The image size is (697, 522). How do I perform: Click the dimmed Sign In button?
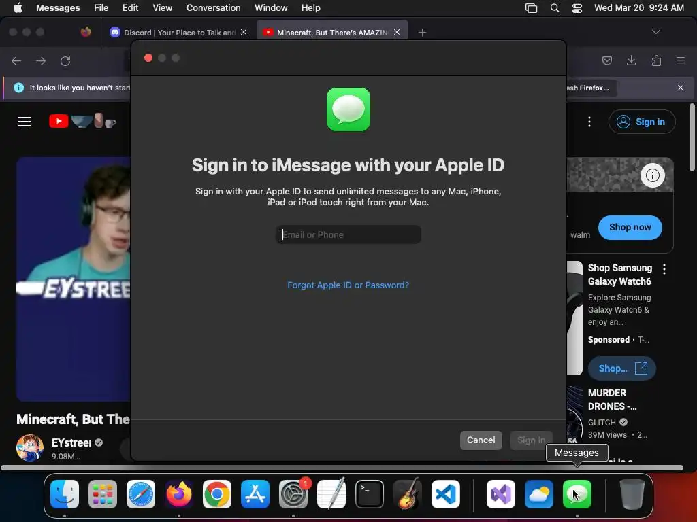531,440
